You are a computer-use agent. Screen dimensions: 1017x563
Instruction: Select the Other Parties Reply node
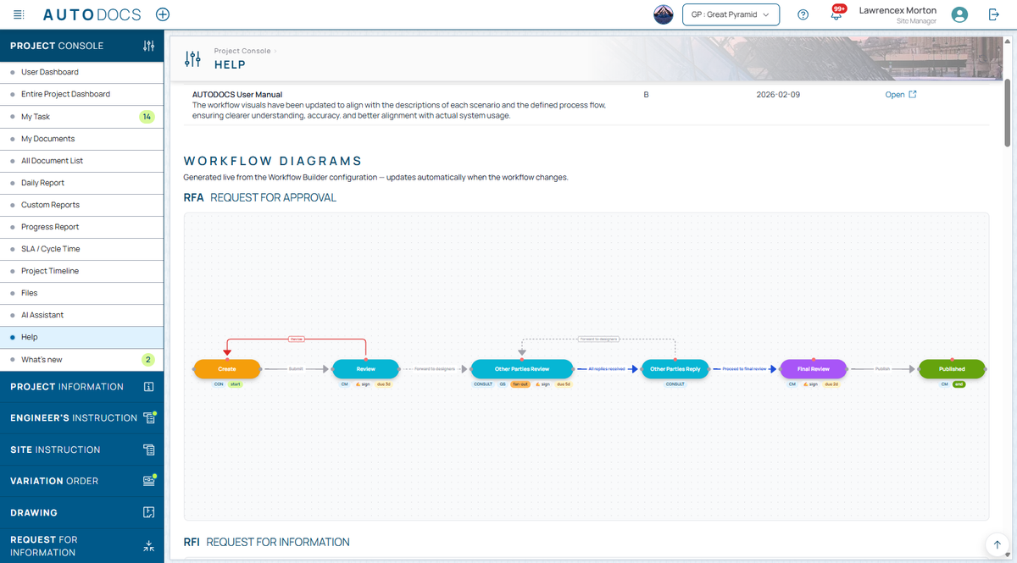(675, 369)
